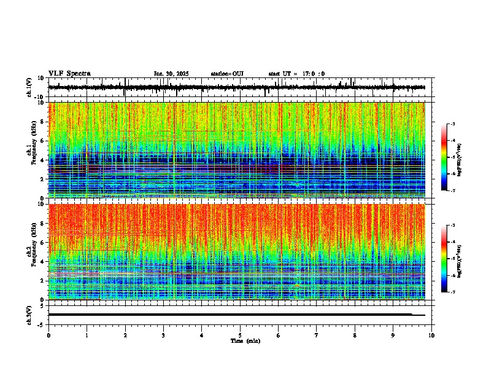Click inside the ch.2 spectrogram panel
This screenshot has height=376, width=486.
(x=236, y=252)
